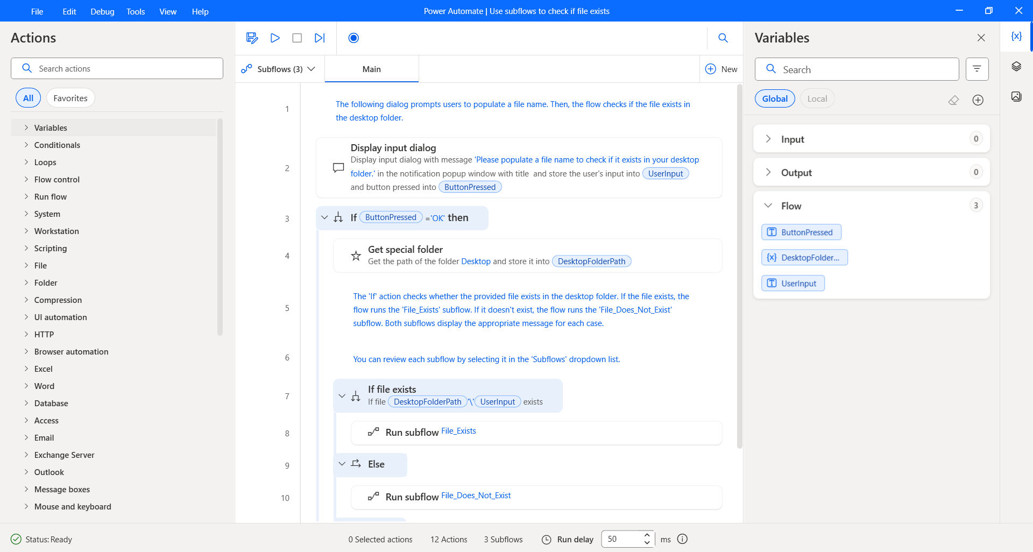Expand the Input variables section
The width and height of the screenshot is (1033, 552).
(x=768, y=139)
